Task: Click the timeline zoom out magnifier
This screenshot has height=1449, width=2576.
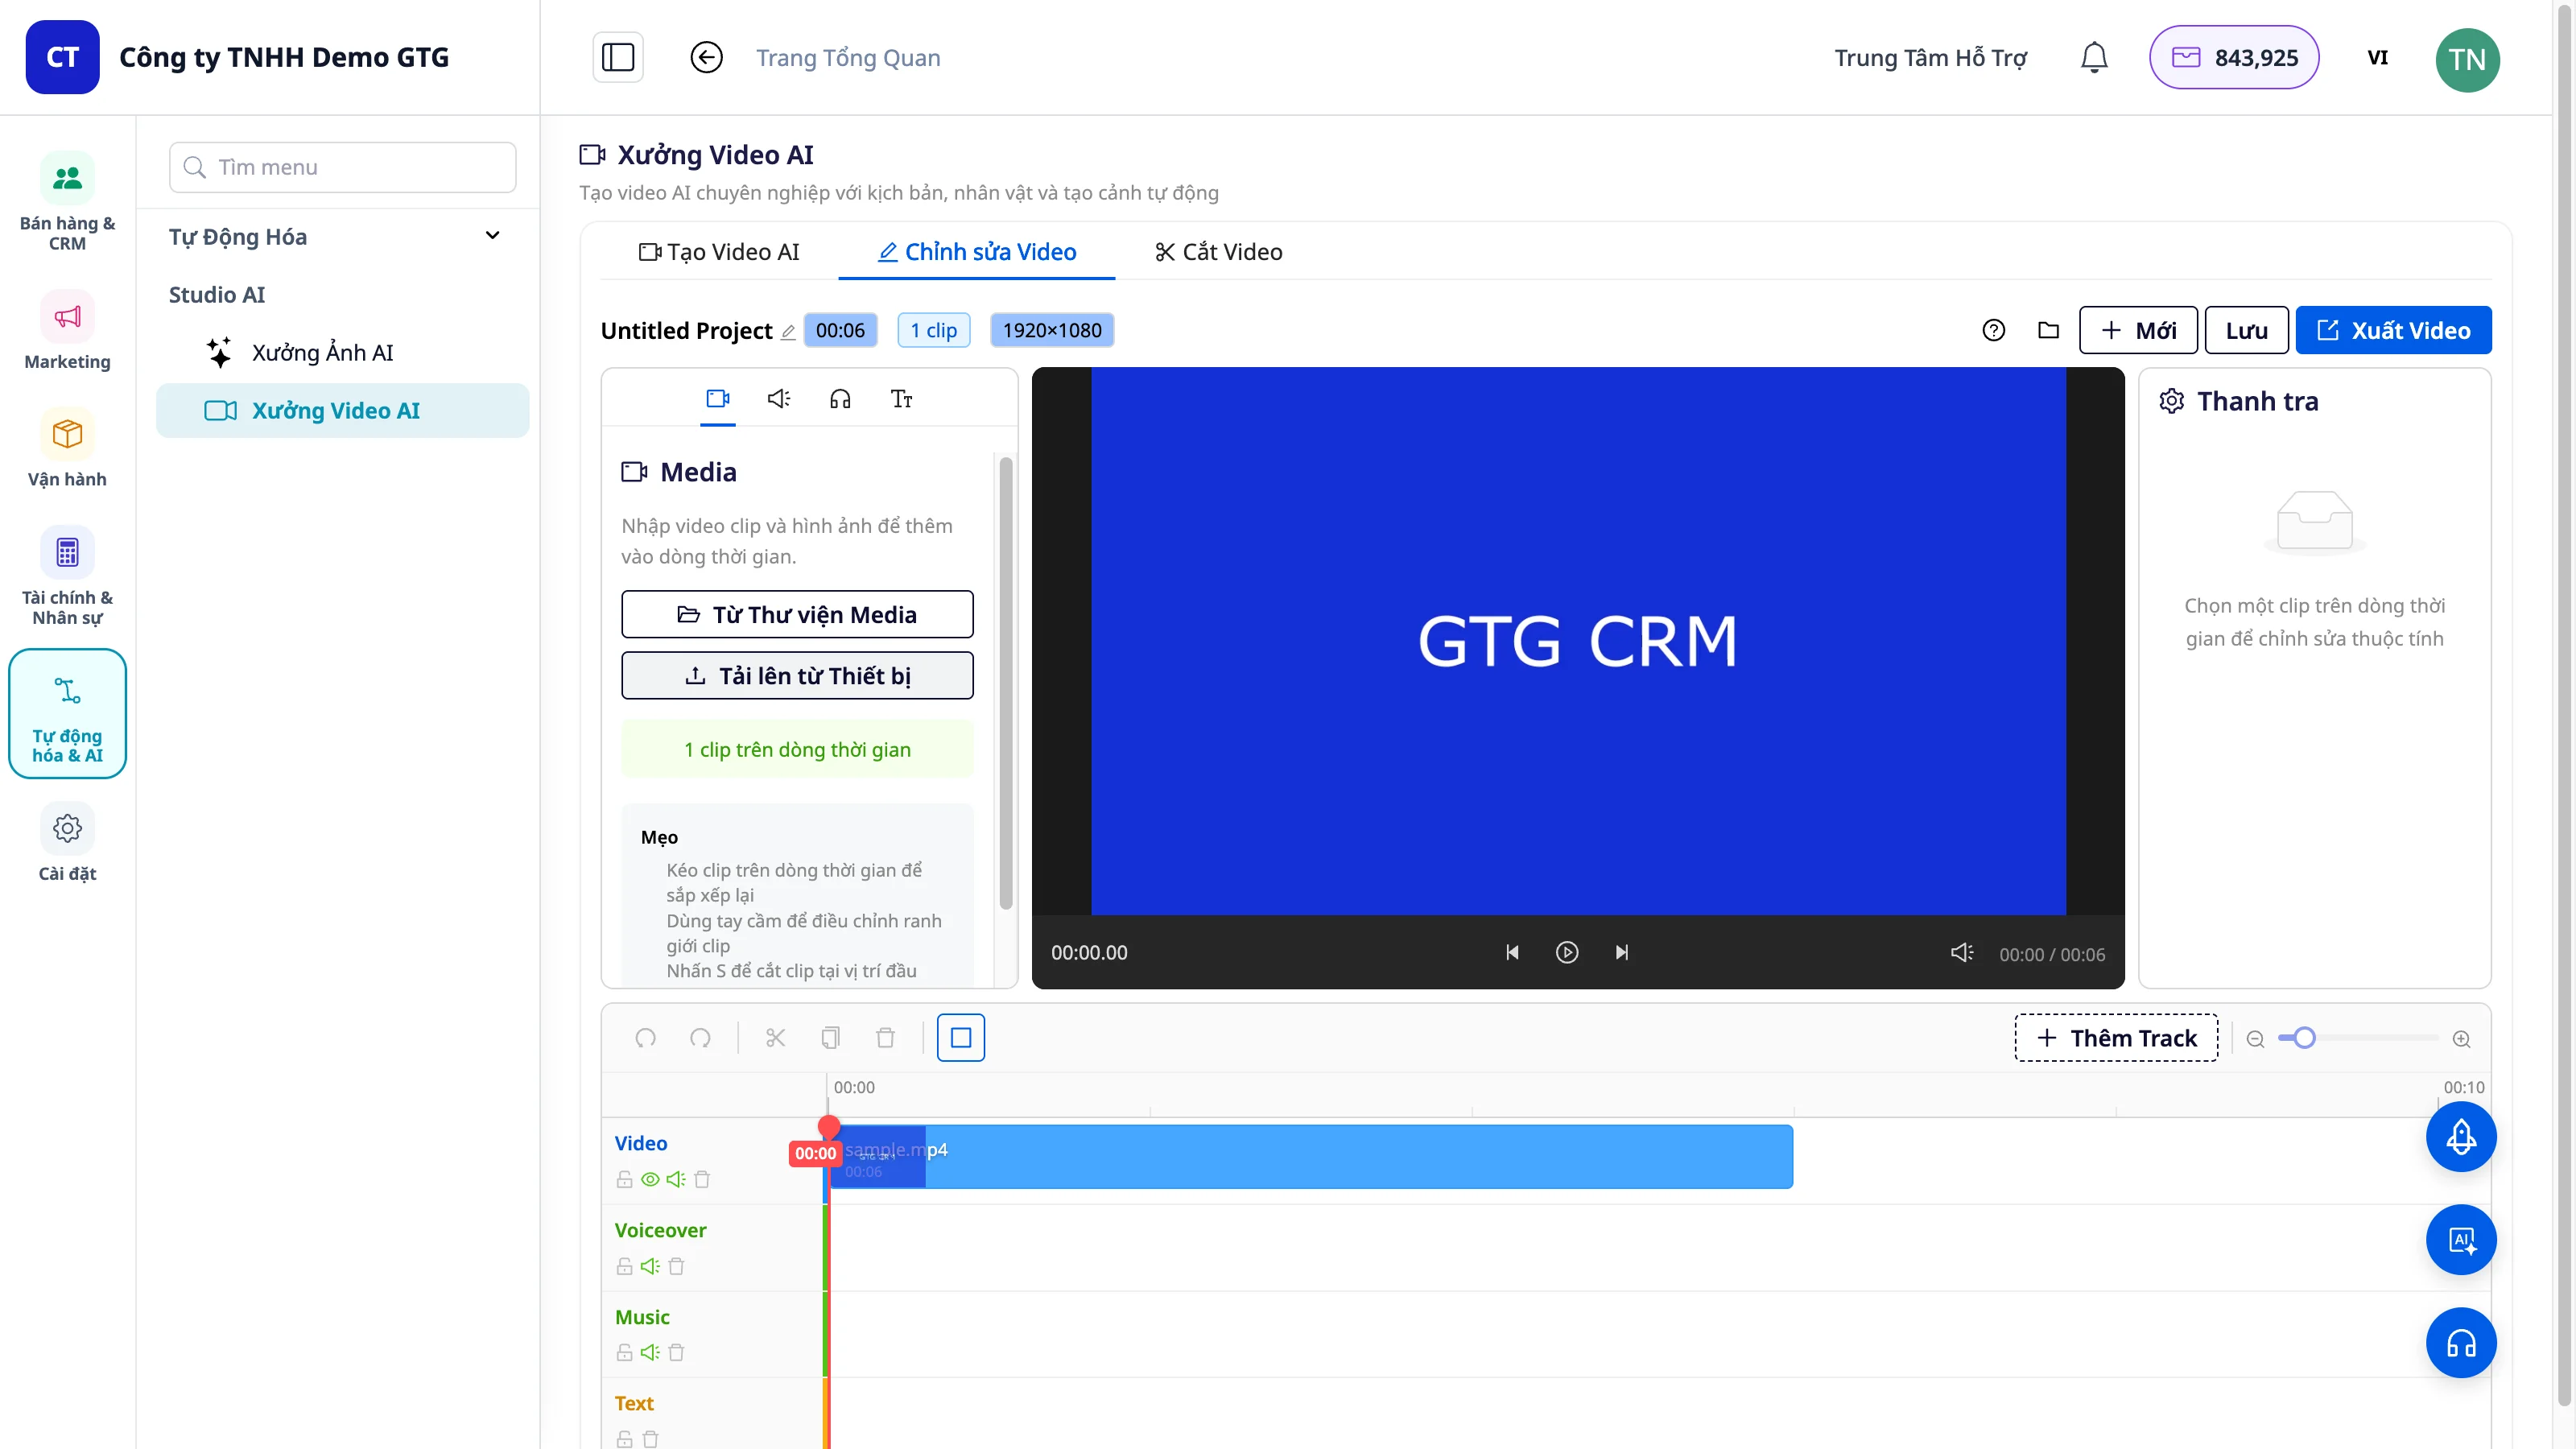Action: tap(2255, 1039)
